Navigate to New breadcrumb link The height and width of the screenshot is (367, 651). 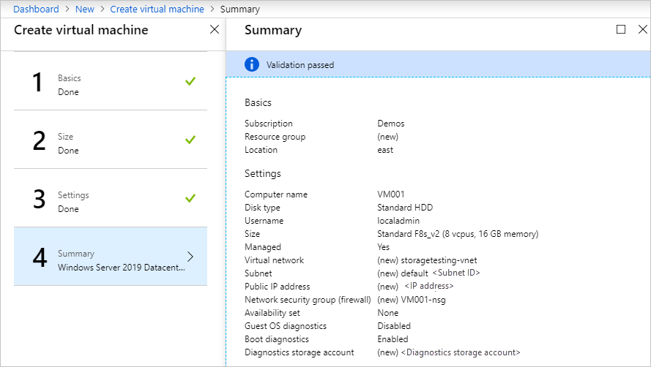coord(84,10)
